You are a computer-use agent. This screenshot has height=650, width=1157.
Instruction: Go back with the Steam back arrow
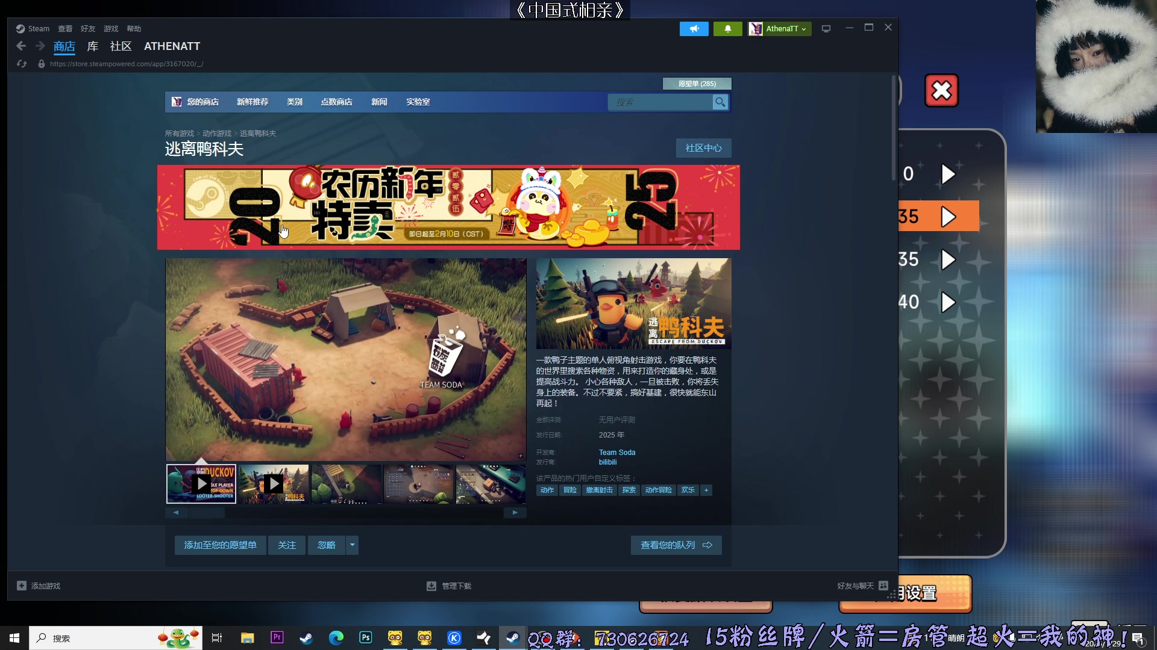21,46
